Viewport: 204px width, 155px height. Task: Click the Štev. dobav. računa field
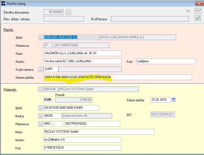[x=64, y=19]
